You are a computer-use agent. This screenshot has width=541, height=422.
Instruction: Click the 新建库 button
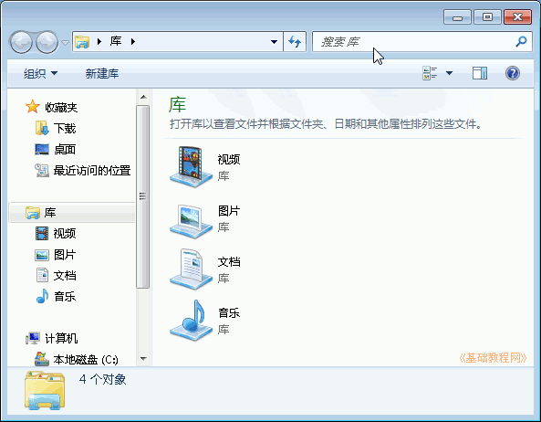(102, 74)
